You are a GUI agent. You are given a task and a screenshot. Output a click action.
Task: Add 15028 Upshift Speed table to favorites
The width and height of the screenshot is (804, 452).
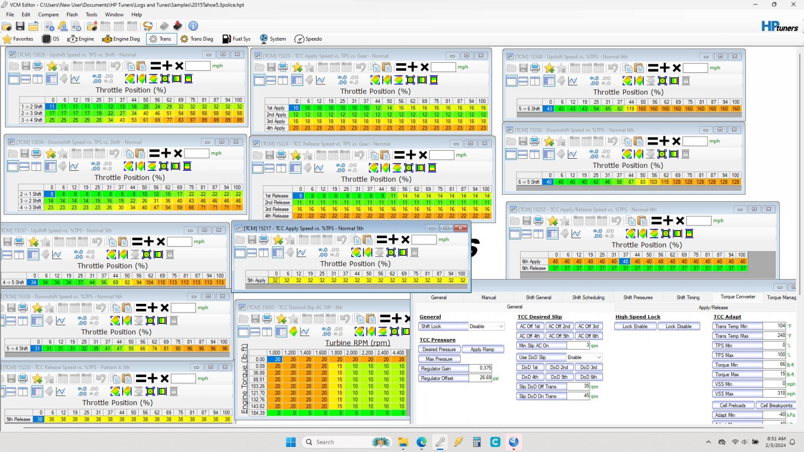pyautogui.click(x=52, y=66)
